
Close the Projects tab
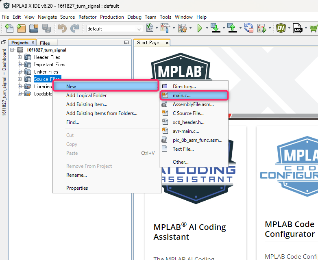[33, 43]
